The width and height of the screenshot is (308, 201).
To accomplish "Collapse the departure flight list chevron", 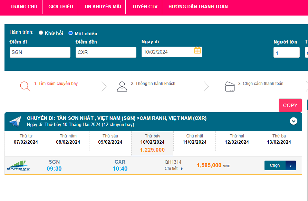I will point(293,121).
